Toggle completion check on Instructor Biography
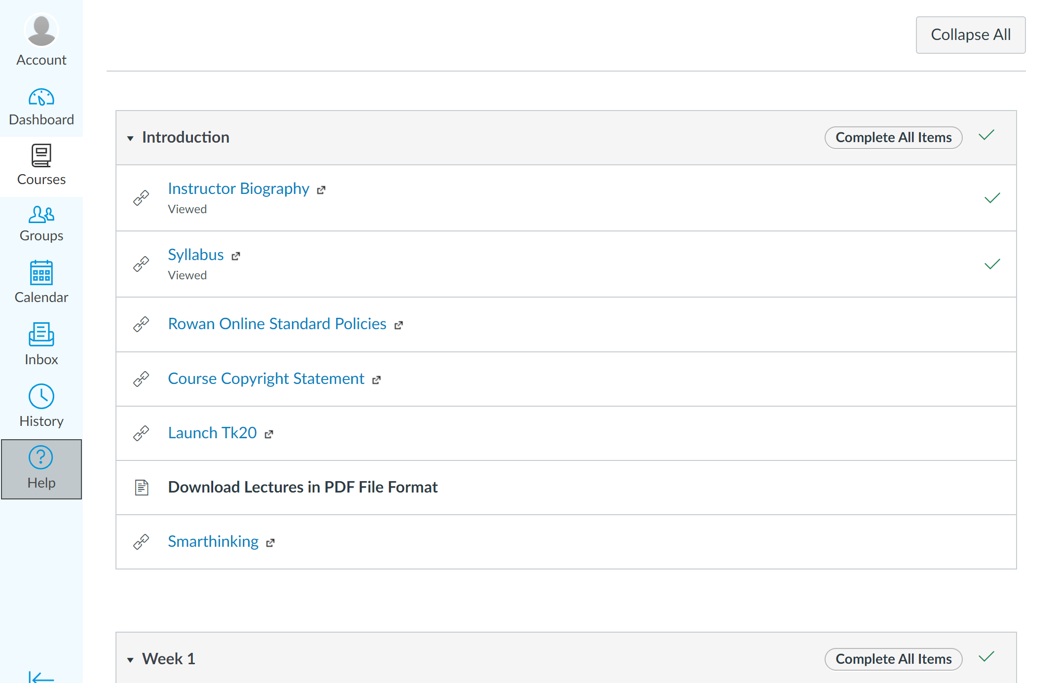This screenshot has width=1060, height=683. [x=992, y=198]
